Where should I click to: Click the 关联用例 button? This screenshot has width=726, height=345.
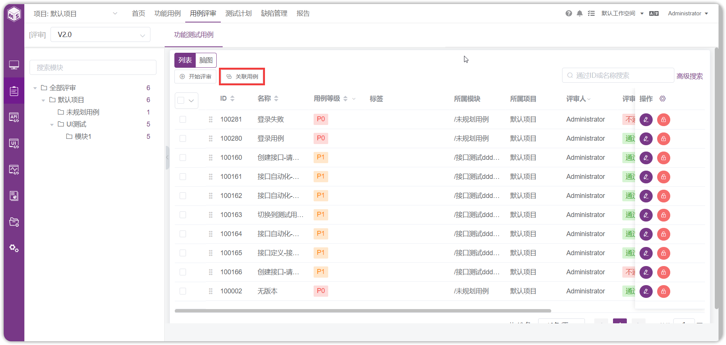click(242, 76)
